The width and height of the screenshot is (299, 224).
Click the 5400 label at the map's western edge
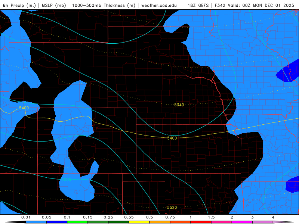(24, 108)
